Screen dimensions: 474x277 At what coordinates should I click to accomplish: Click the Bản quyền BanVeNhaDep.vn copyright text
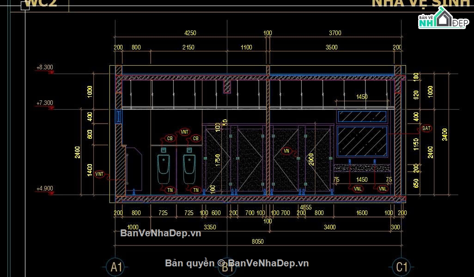click(237, 263)
